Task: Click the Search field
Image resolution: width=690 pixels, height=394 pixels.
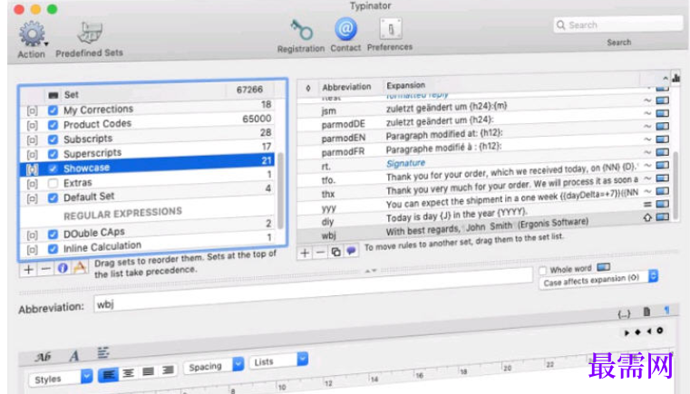Action: [618, 24]
